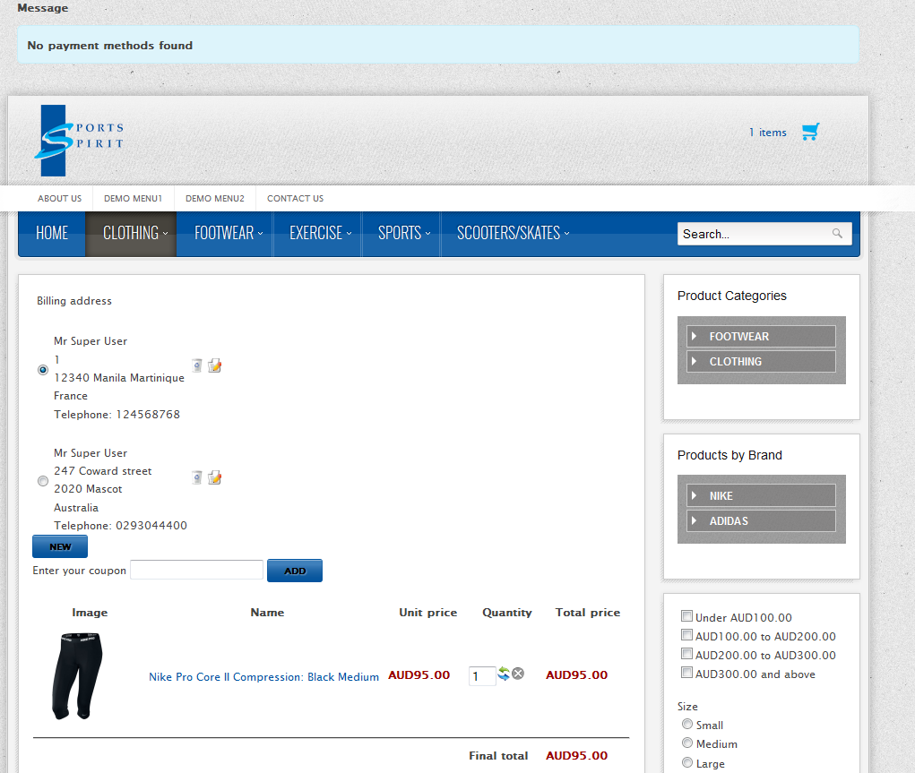Expand CLOTHING in Product Categories

point(761,362)
